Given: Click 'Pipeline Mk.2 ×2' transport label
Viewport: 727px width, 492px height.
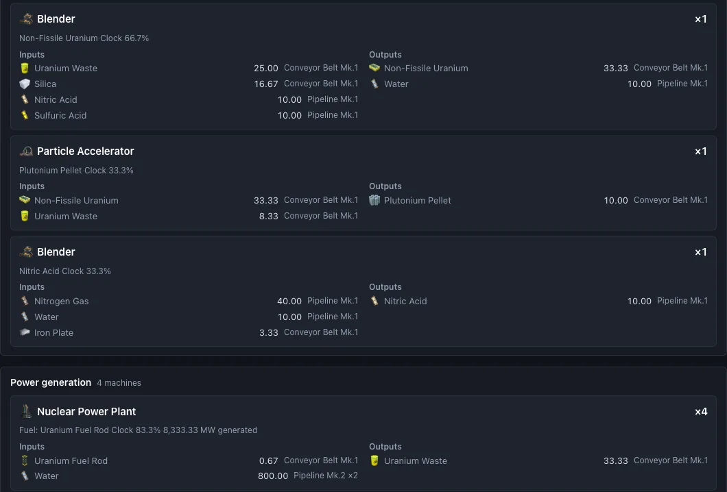Looking at the screenshot, I should click(326, 476).
